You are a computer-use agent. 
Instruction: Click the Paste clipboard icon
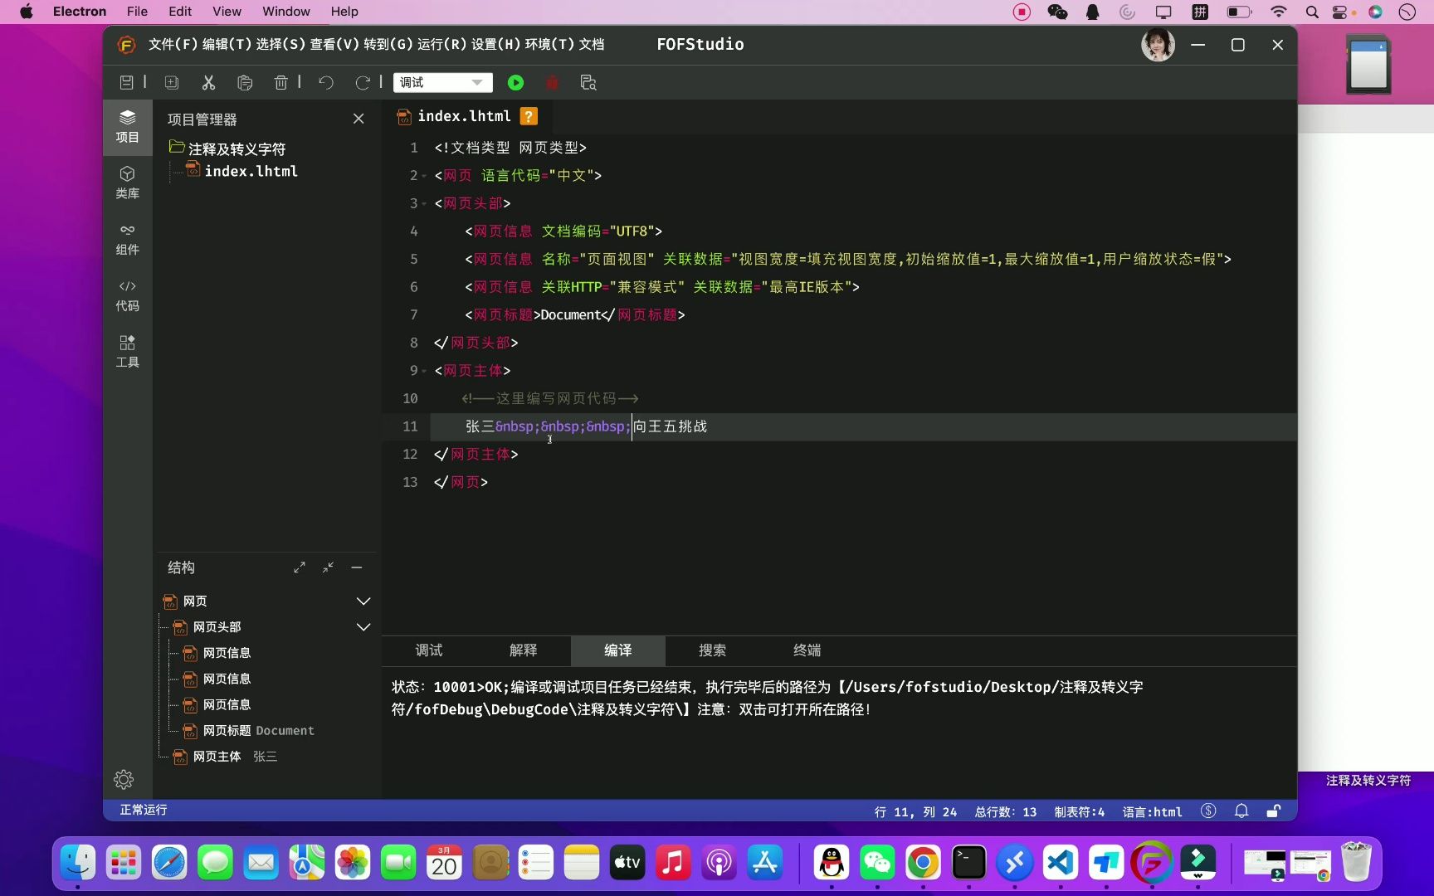coord(245,82)
